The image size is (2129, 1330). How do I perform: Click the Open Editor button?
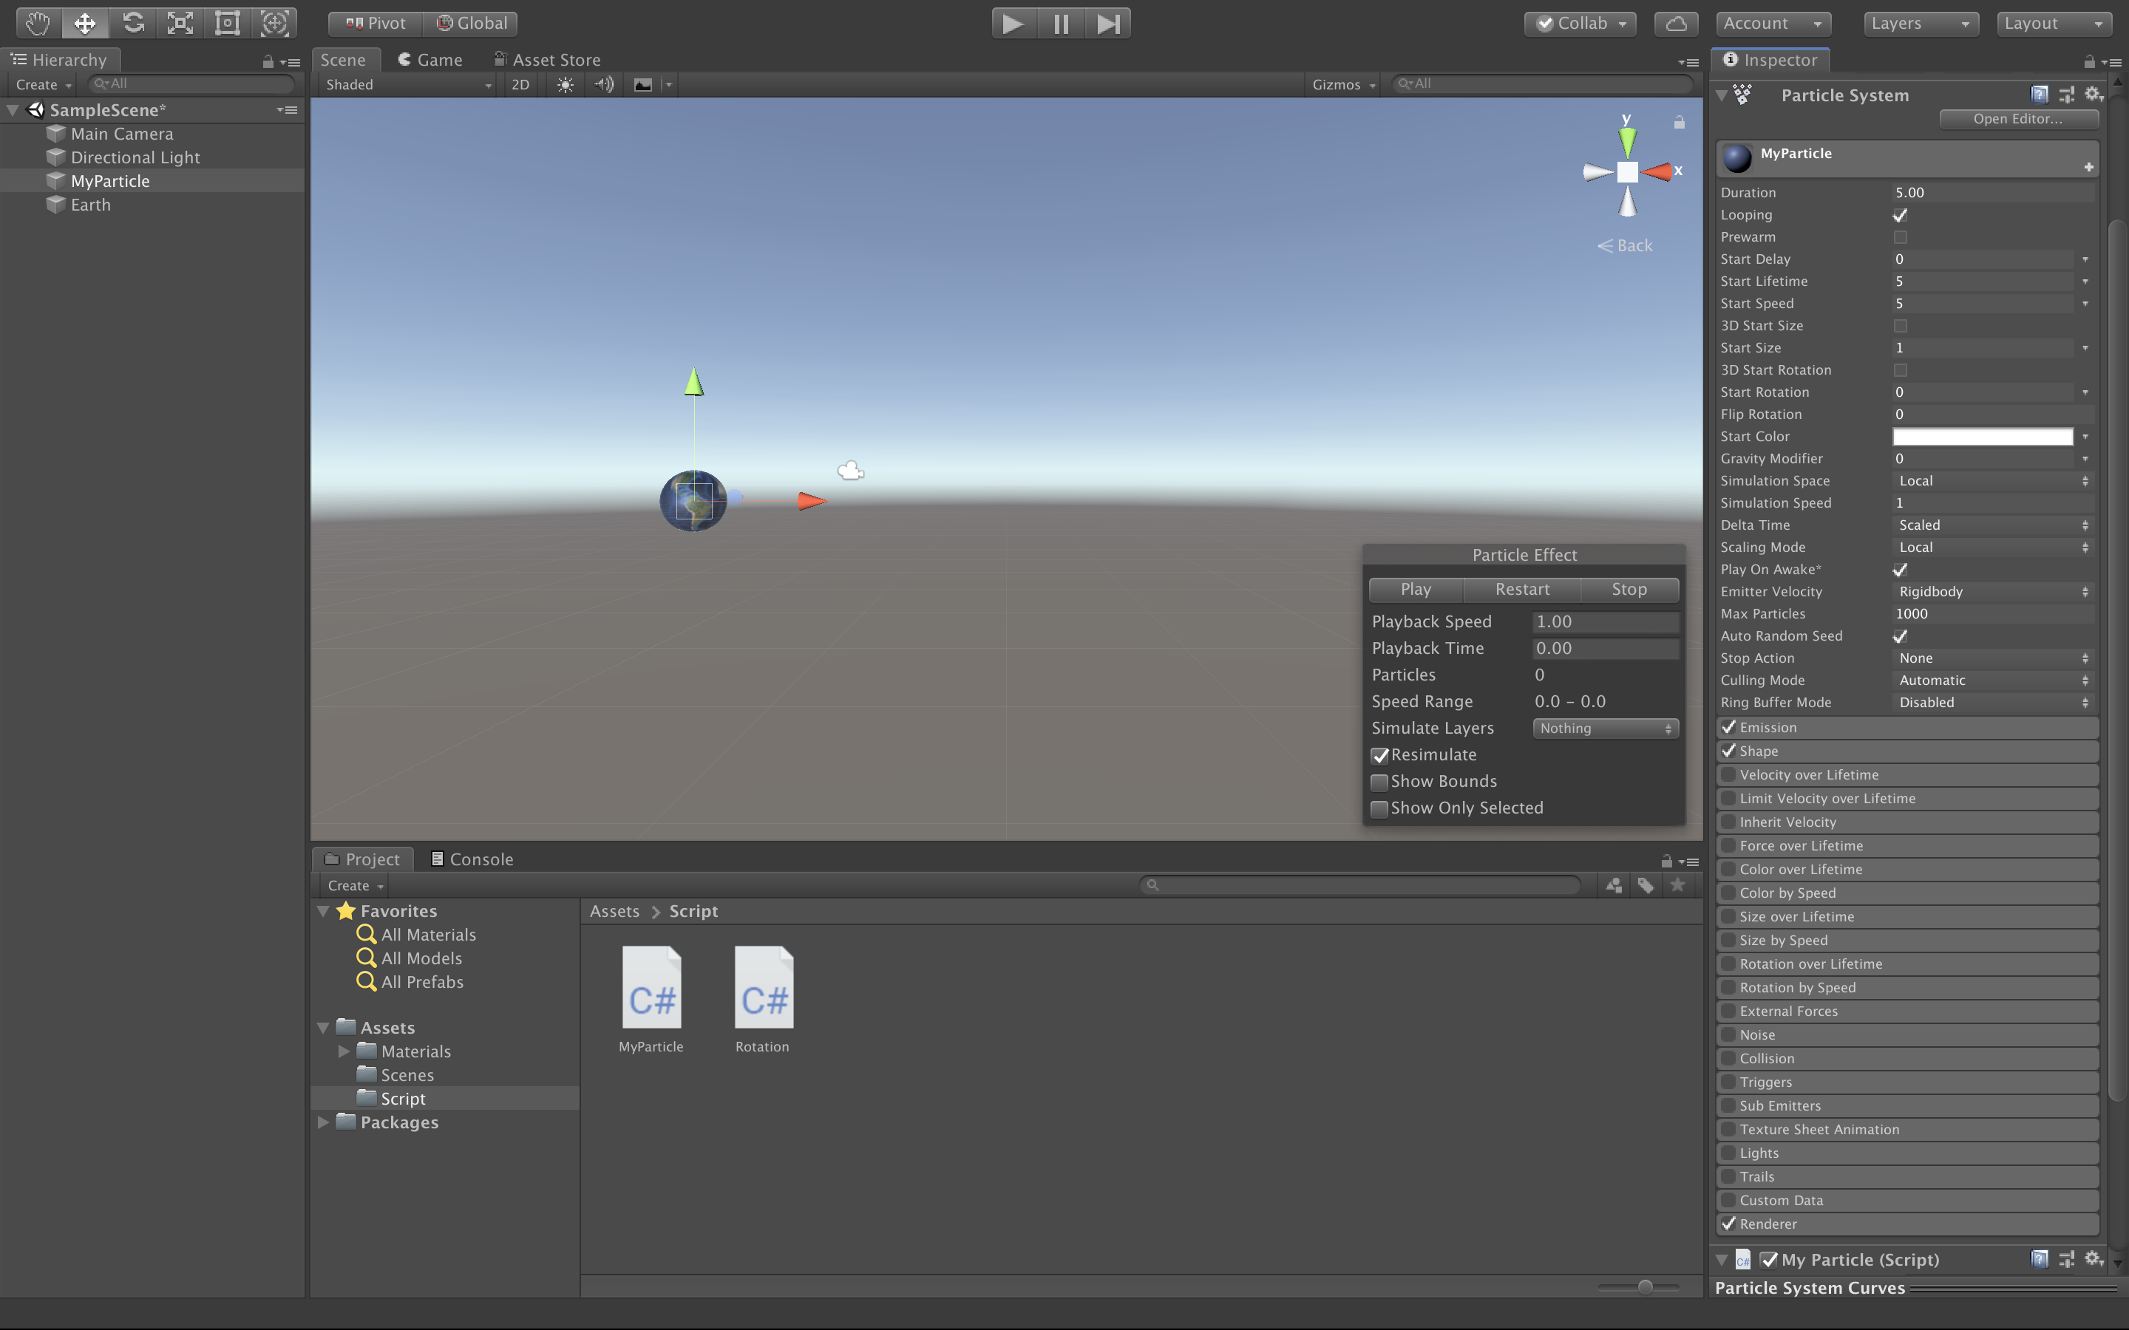click(2018, 119)
